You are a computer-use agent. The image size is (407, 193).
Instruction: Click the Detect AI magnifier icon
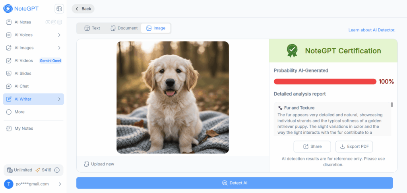click(225, 183)
